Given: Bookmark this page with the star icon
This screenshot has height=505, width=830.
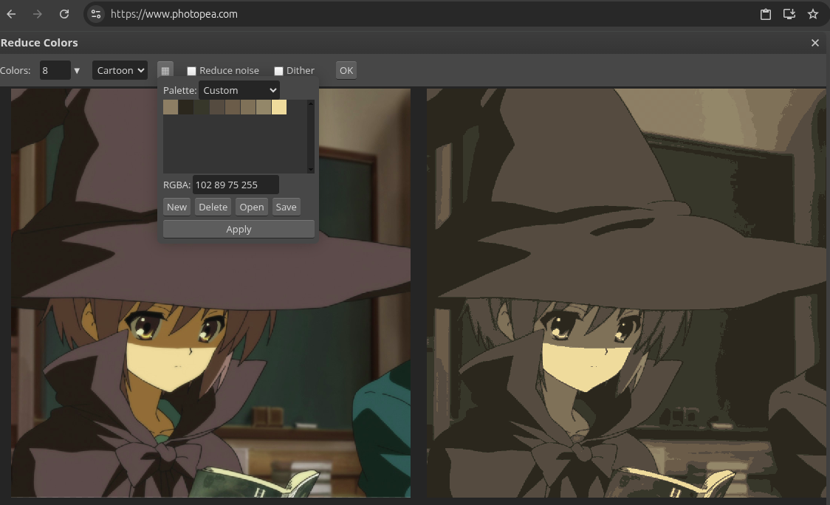Looking at the screenshot, I should pos(813,14).
